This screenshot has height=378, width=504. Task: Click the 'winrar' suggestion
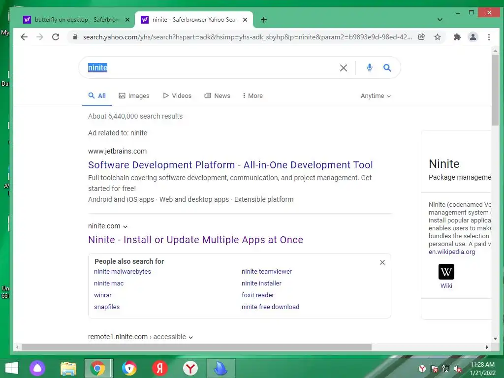point(102,295)
